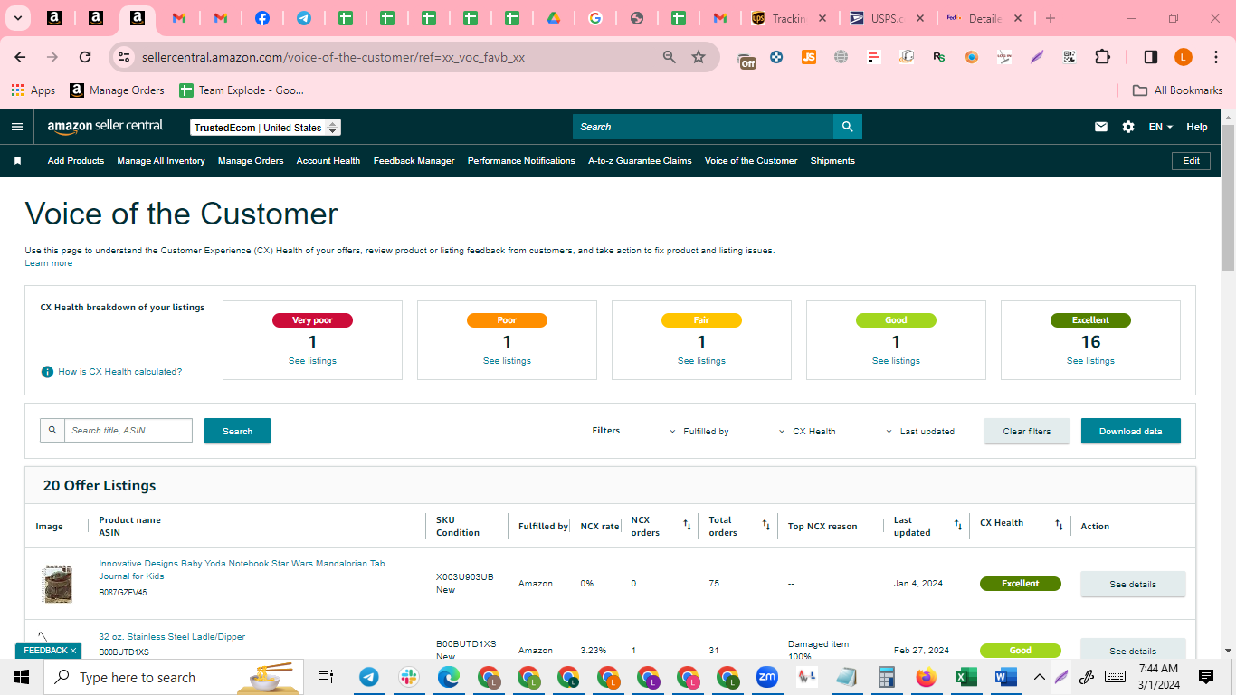Sort by Total orders column
The height and width of the screenshot is (695, 1236).
pos(766,525)
